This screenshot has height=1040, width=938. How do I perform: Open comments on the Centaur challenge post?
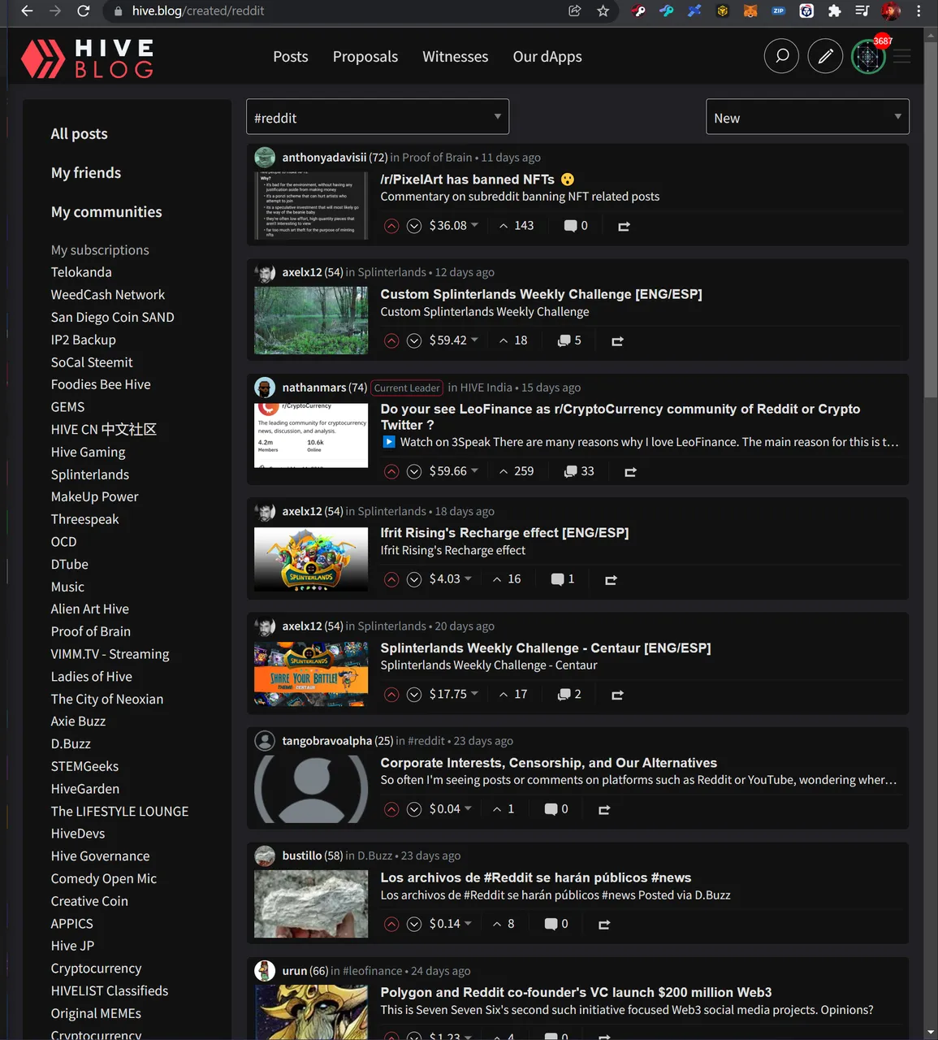[x=569, y=695]
